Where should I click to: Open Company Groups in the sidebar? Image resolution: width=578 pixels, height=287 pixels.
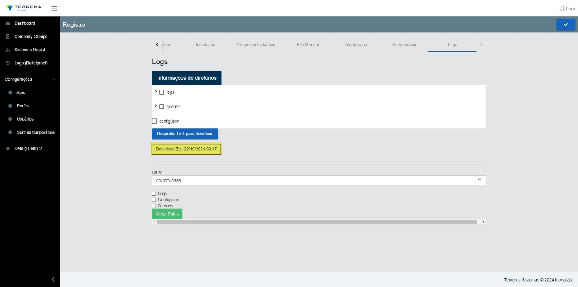(x=30, y=37)
